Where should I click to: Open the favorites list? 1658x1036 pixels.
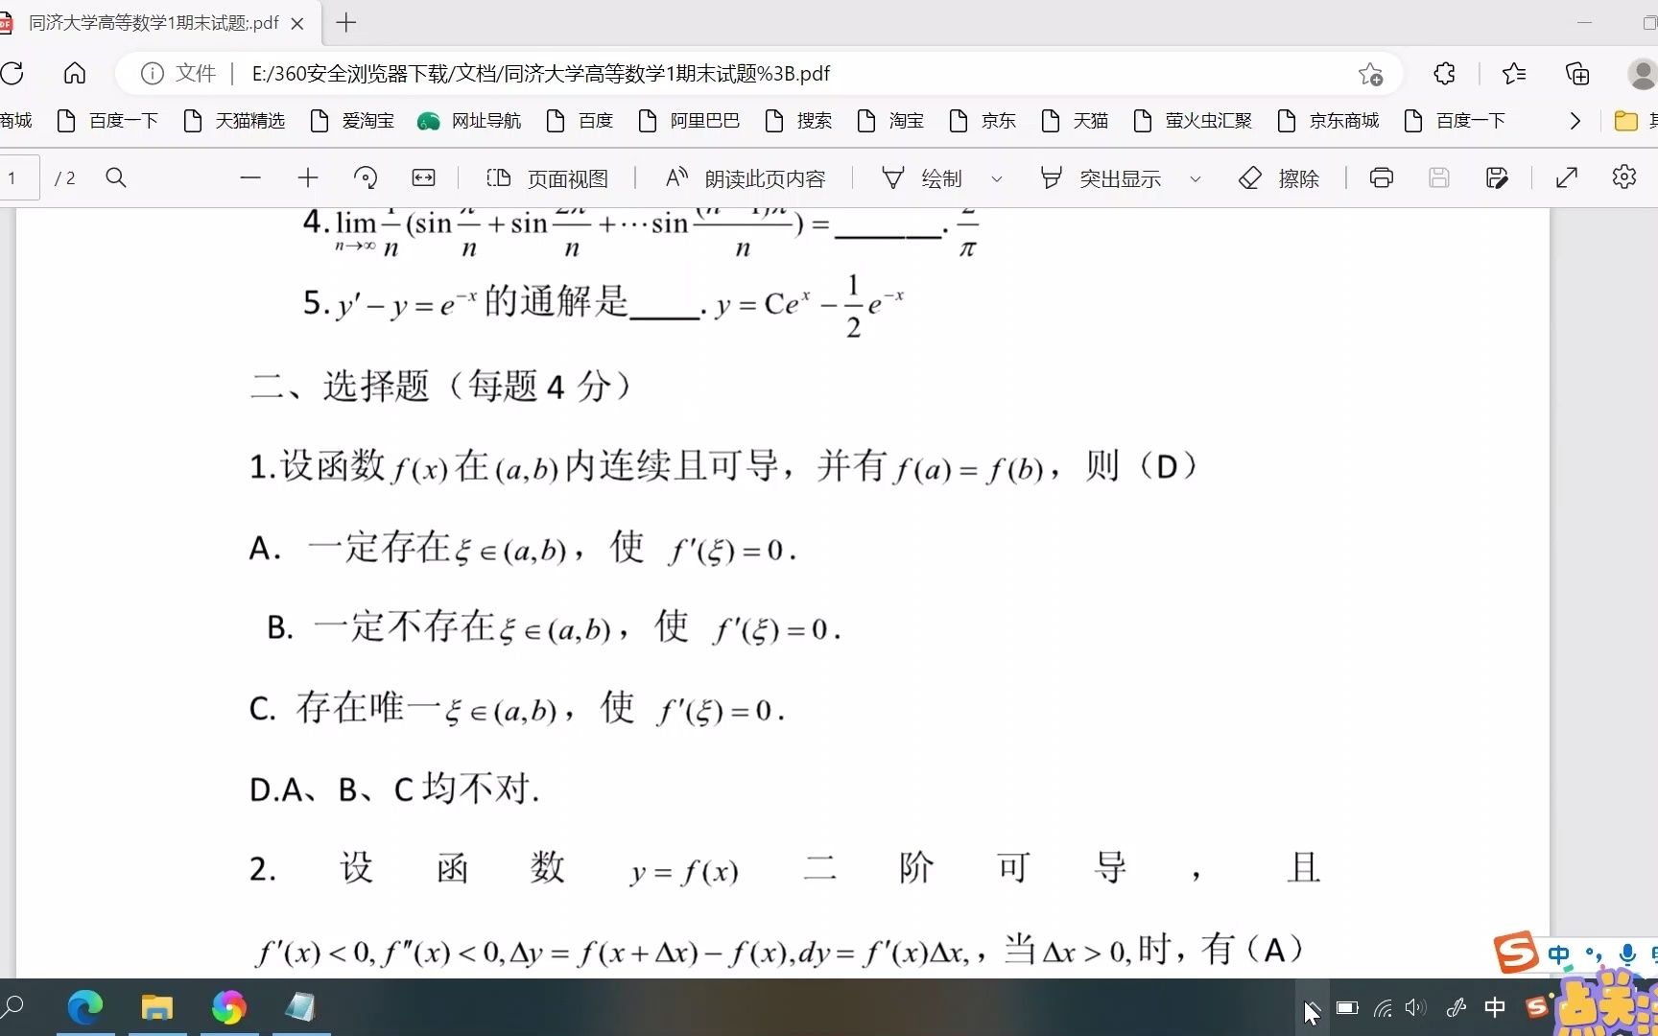(1514, 74)
